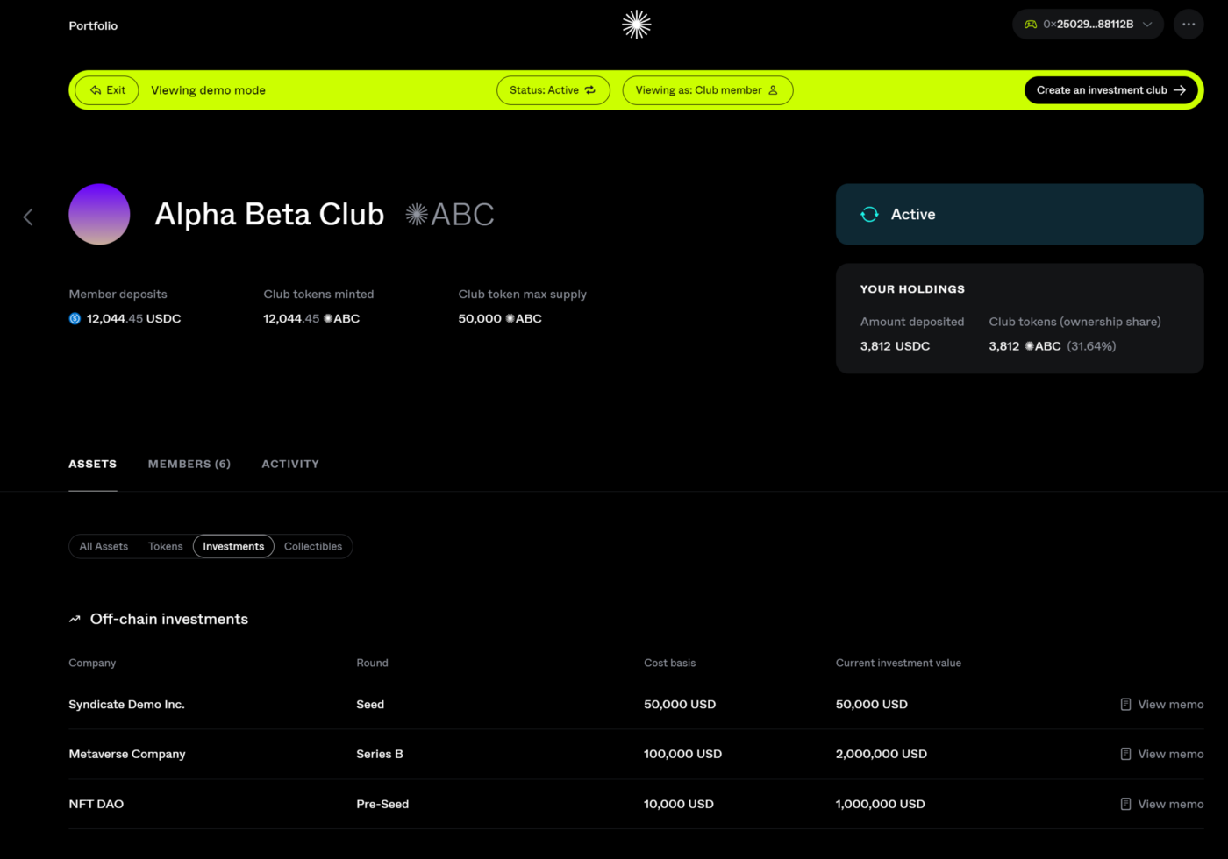Click the Metaverse Company row name
The width and height of the screenshot is (1228, 859).
coord(127,754)
